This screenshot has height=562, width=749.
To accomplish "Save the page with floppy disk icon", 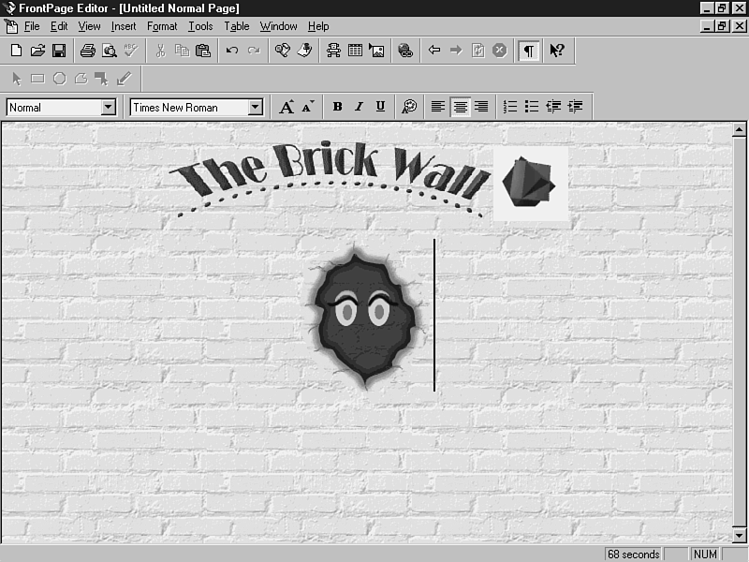I will coord(59,51).
